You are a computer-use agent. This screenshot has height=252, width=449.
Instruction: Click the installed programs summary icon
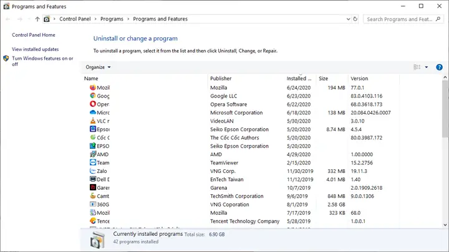click(x=97, y=240)
